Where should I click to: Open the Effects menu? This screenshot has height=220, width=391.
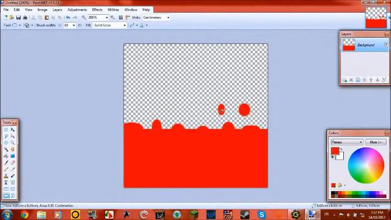click(x=97, y=10)
